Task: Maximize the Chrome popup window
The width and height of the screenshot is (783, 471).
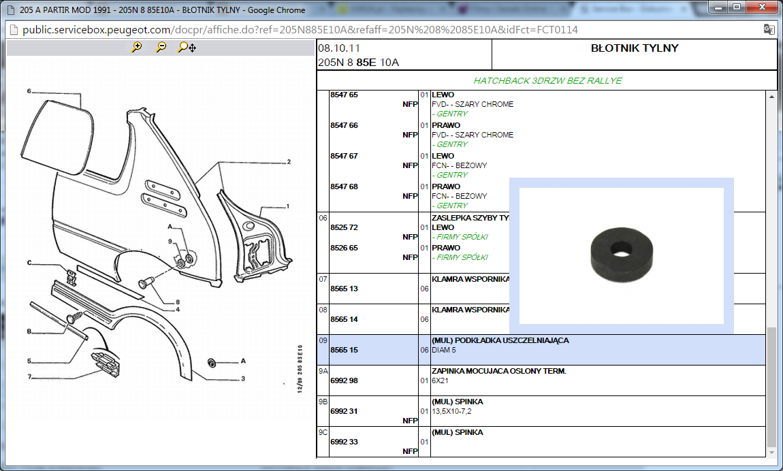Action: (737, 7)
